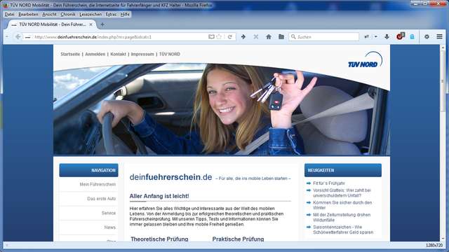The width and height of the screenshot is (449, 252).
Task: Click the toolbar icon left of dropdown arrow
Action: click(x=366, y=37)
